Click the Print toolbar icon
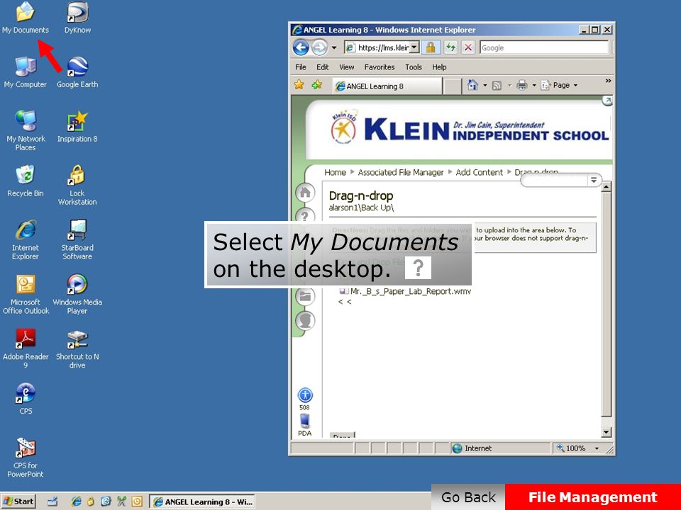Viewport: 681px width, 510px height. tap(521, 86)
